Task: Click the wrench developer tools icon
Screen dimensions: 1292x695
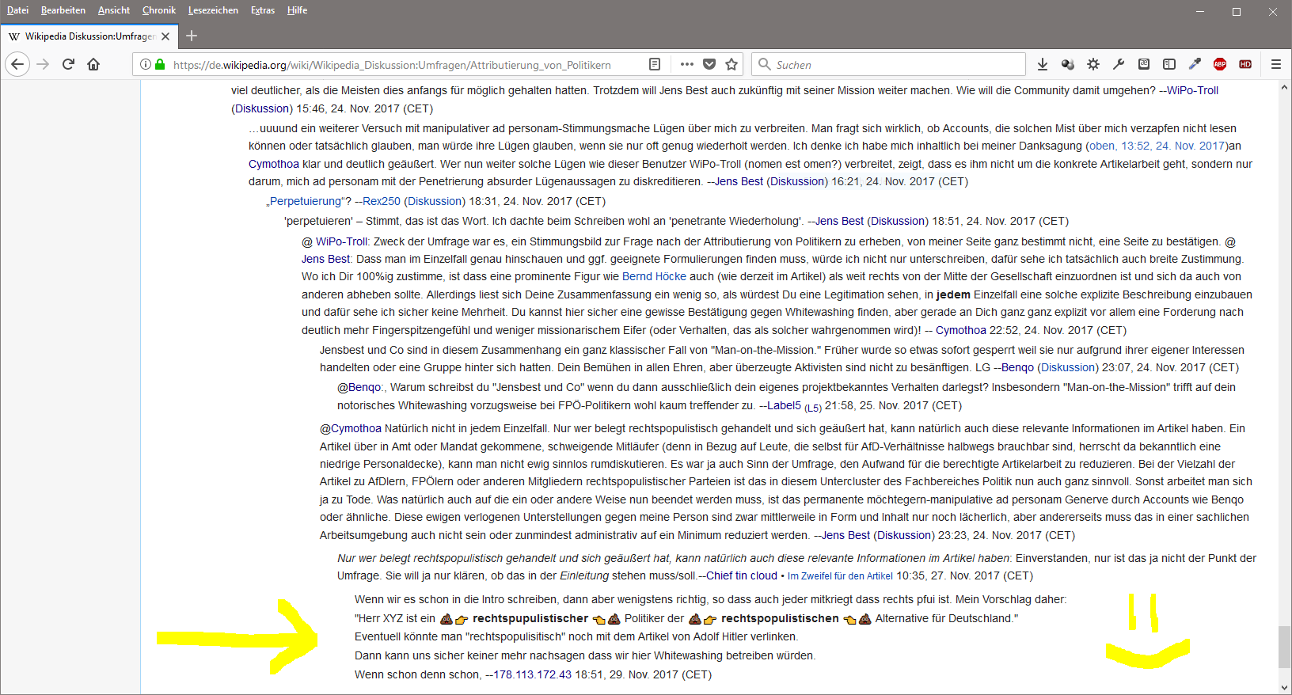Action: 1119,64
